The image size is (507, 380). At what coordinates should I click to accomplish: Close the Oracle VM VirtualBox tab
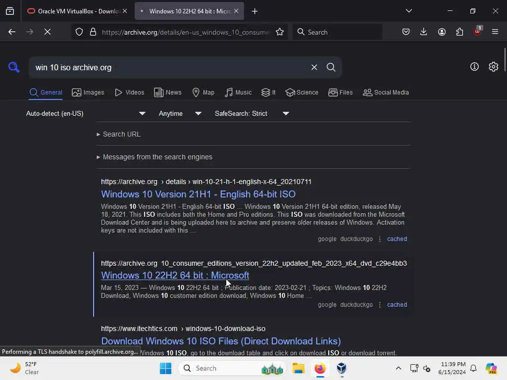(125, 11)
